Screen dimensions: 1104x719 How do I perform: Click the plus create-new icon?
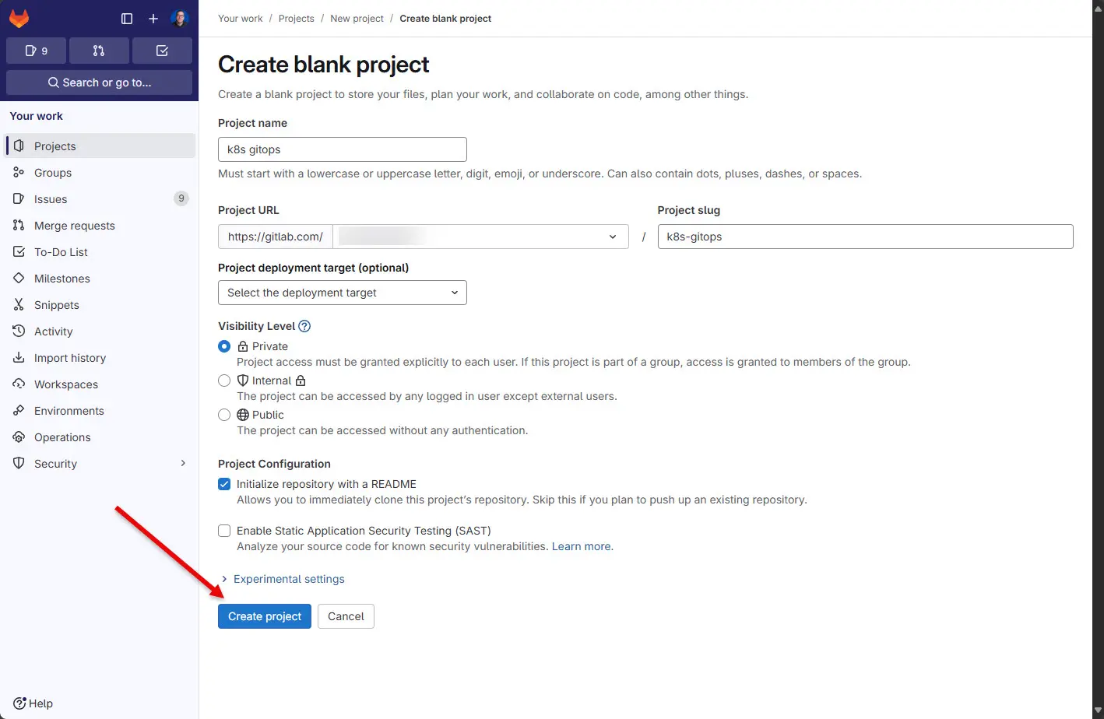click(x=153, y=19)
